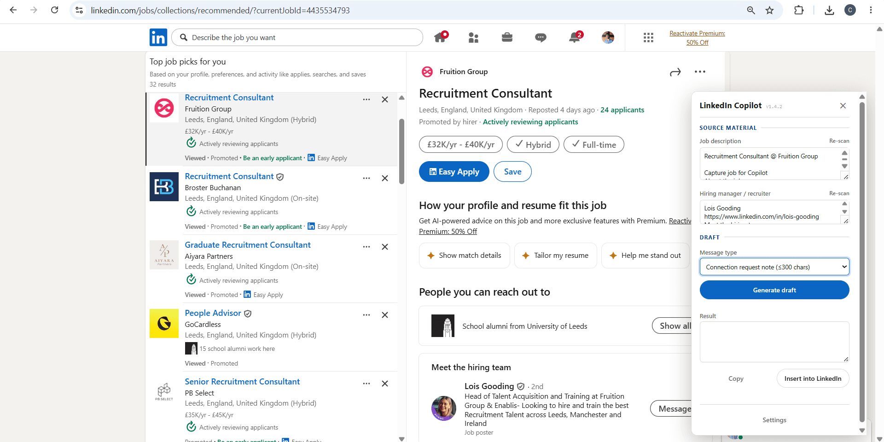Screen dimensions: 884x442
Task: Click the browser address bar URL
Action: (x=220, y=10)
